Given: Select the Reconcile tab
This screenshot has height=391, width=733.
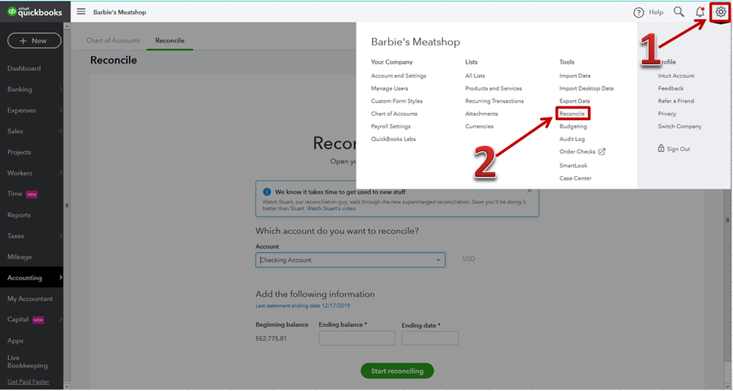Looking at the screenshot, I should (x=169, y=40).
